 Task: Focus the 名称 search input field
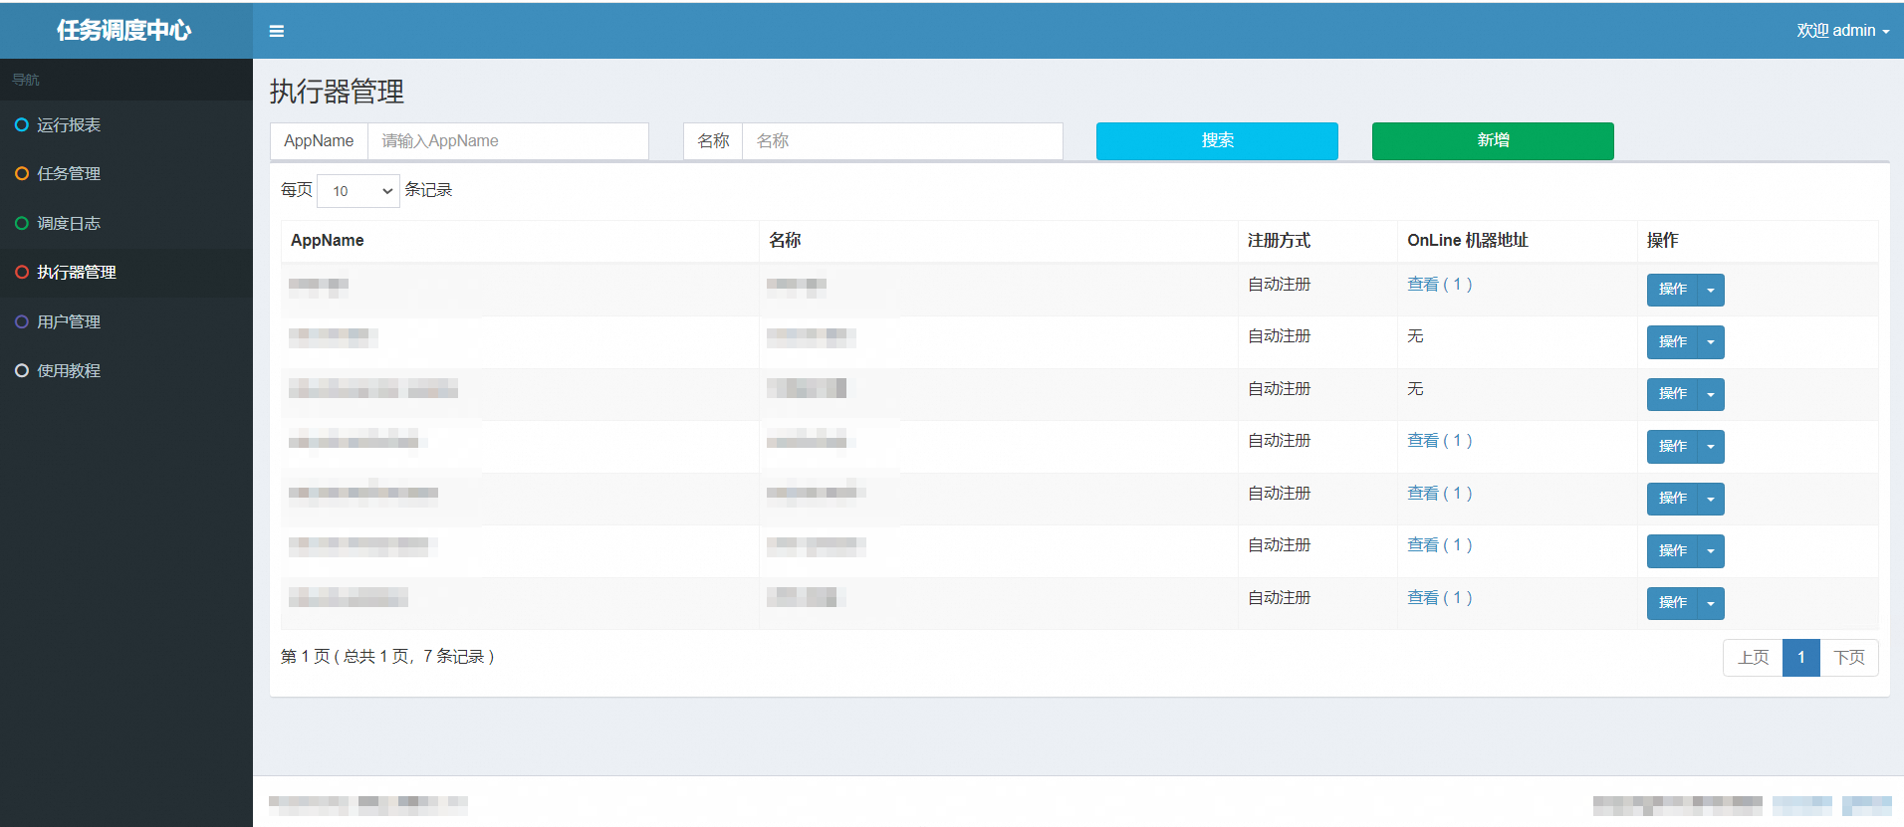click(x=902, y=141)
